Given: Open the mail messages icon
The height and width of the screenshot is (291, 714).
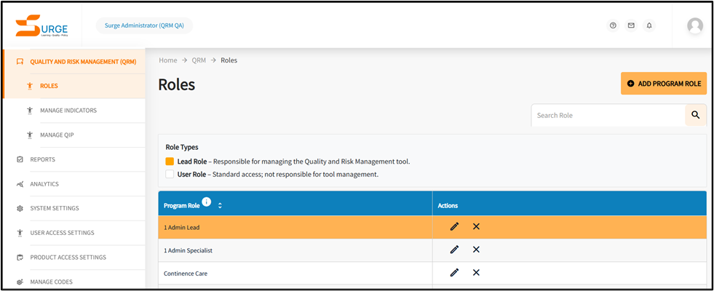Looking at the screenshot, I should point(631,25).
